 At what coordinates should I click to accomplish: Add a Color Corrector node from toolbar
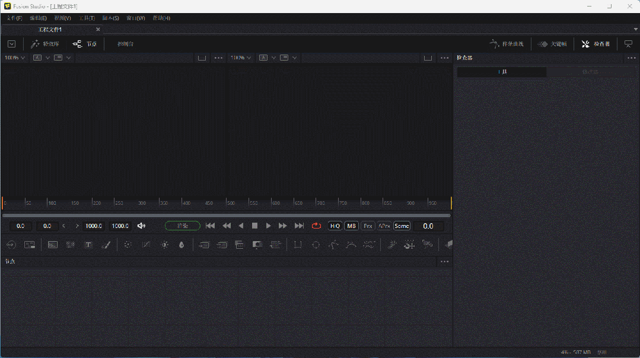click(128, 245)
